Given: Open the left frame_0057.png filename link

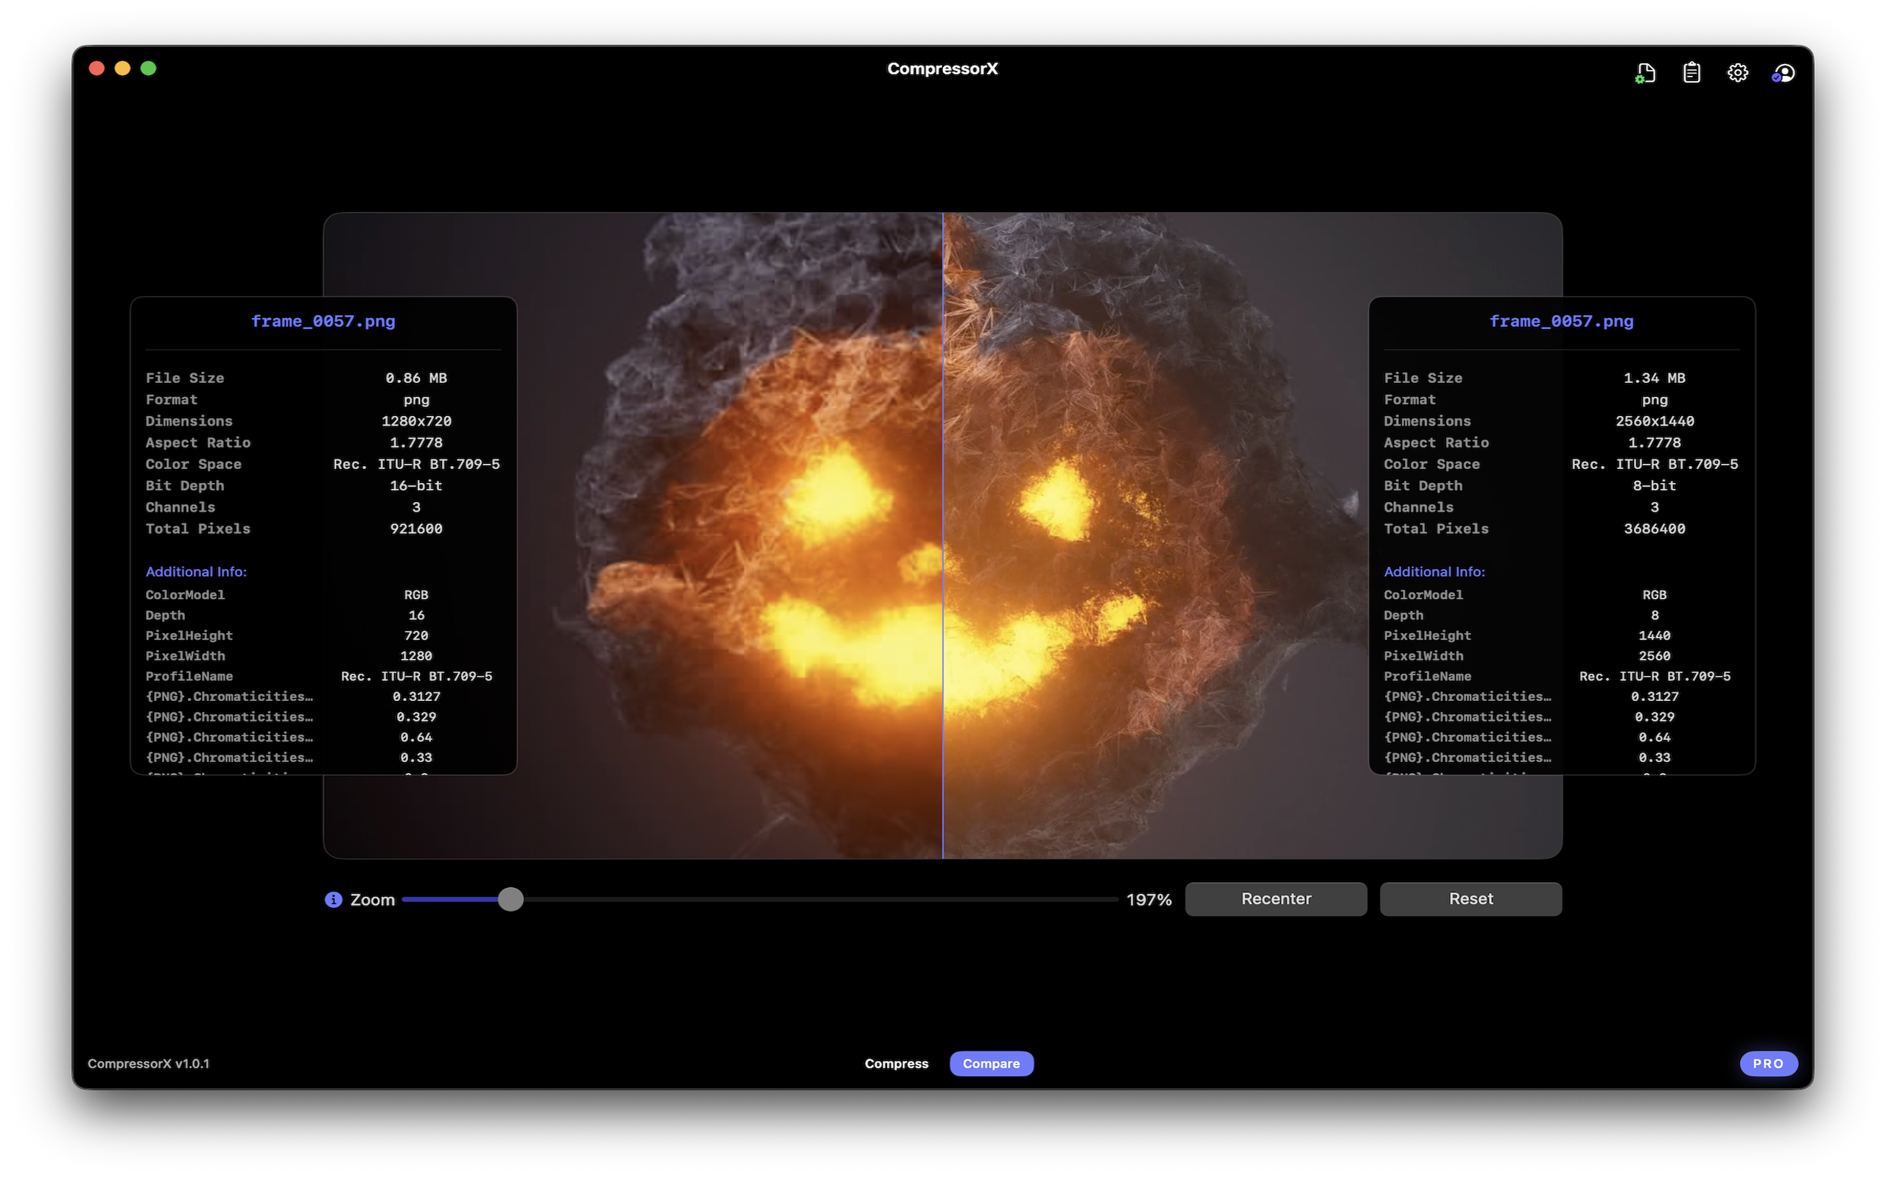Looking at the screenshot, I should click(x=323, y=320).
